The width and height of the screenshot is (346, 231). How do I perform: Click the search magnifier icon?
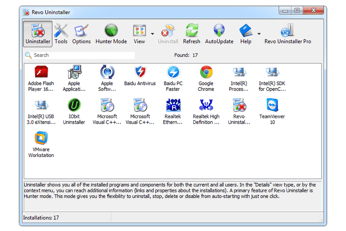click(x=28, y=55)
